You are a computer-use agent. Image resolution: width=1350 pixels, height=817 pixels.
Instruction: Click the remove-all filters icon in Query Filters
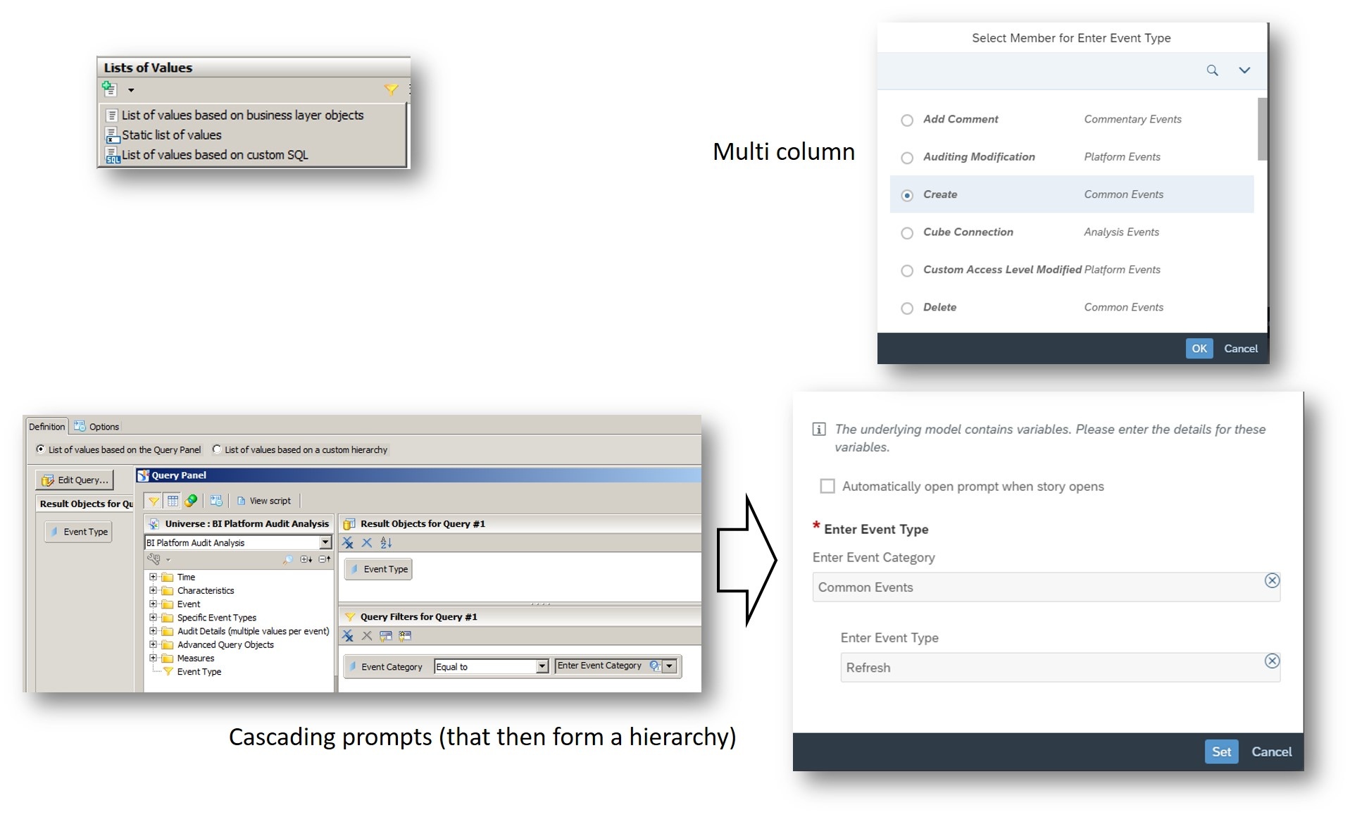(348, 636)
